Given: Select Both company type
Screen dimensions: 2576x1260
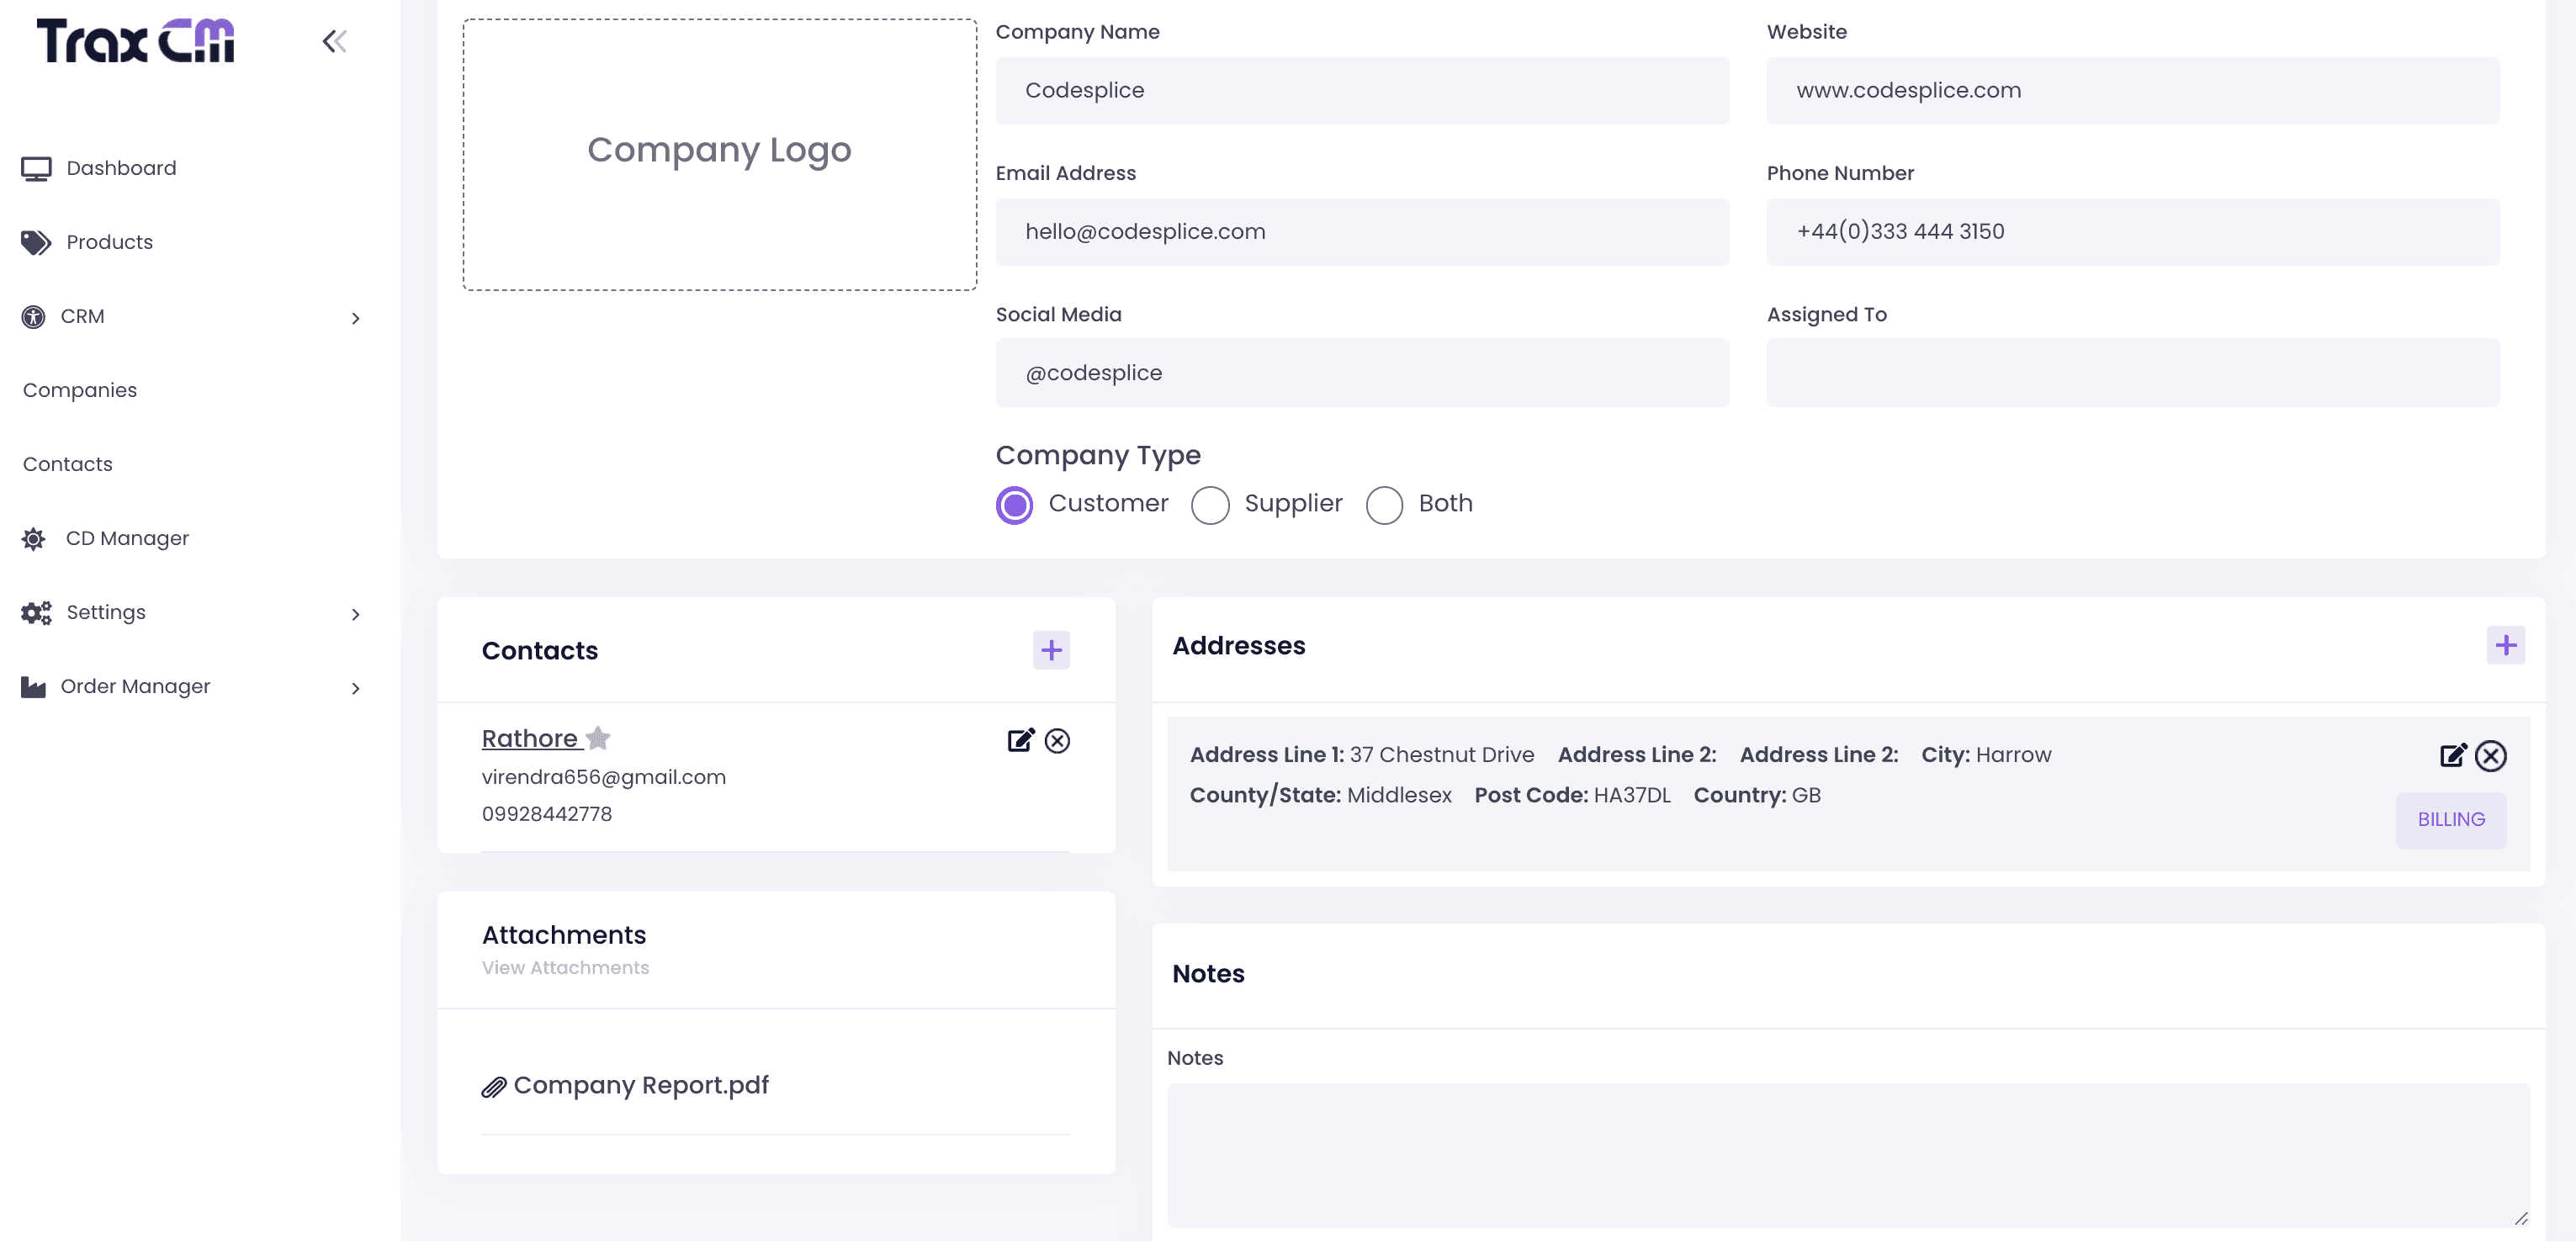Looking at the screenshot, I should (1384, 504).
